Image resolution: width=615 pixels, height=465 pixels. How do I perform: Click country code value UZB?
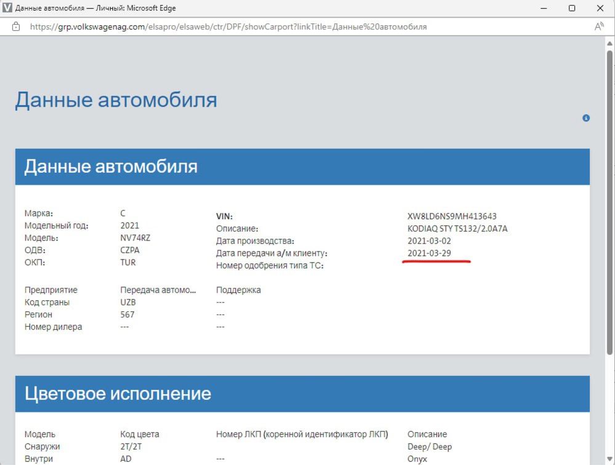(x=128, y=303)
